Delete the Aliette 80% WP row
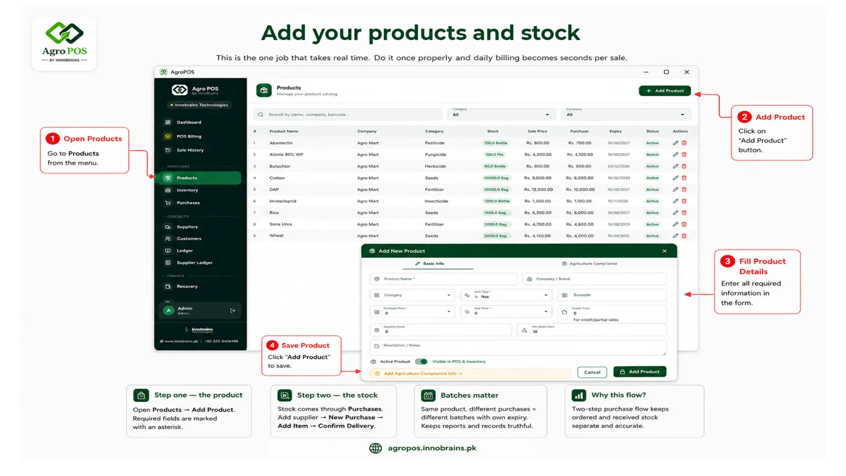This screenshot has height=476, width=846. pyautogui.click(x=684, y=155)
